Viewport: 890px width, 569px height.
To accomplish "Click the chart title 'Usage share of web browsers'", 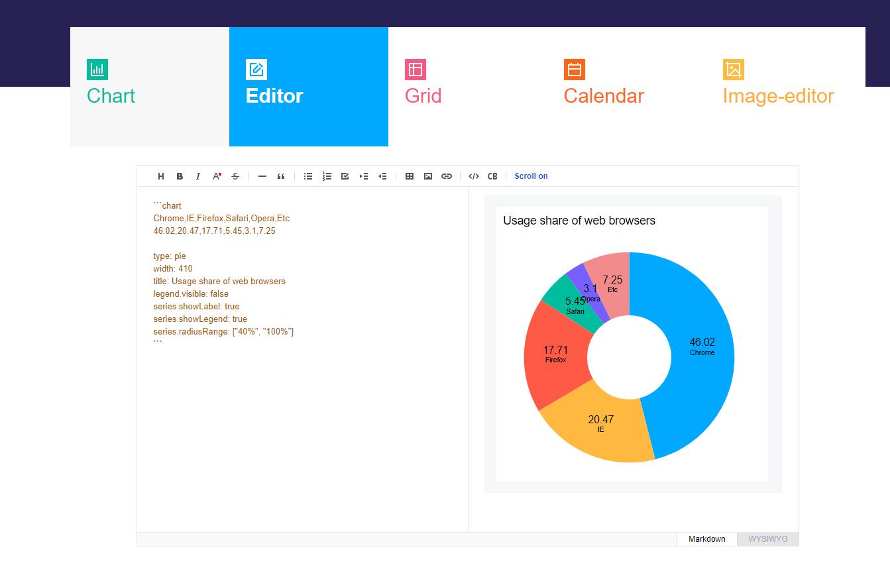I will tap(579, 221).
